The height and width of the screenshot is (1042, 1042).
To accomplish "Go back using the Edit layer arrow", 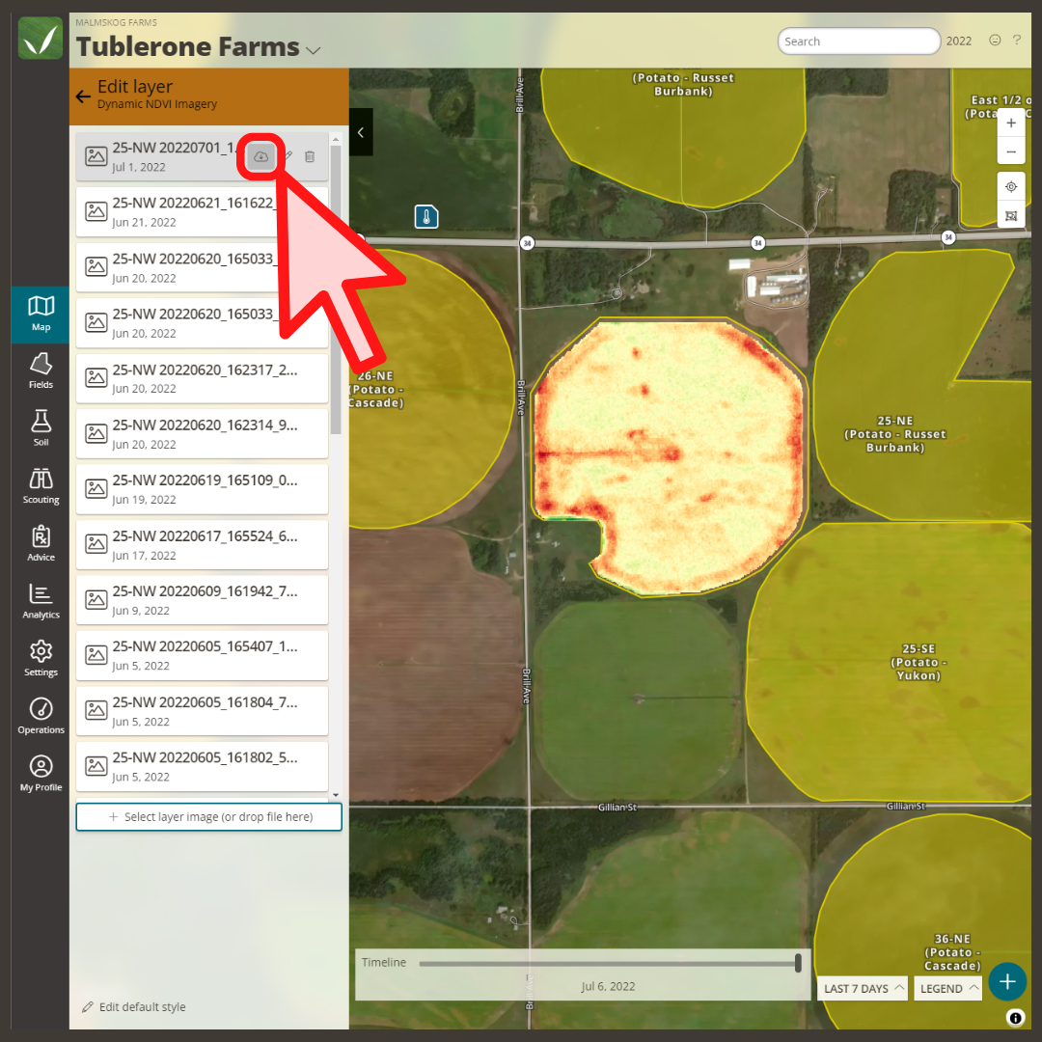I will [83, 96].
